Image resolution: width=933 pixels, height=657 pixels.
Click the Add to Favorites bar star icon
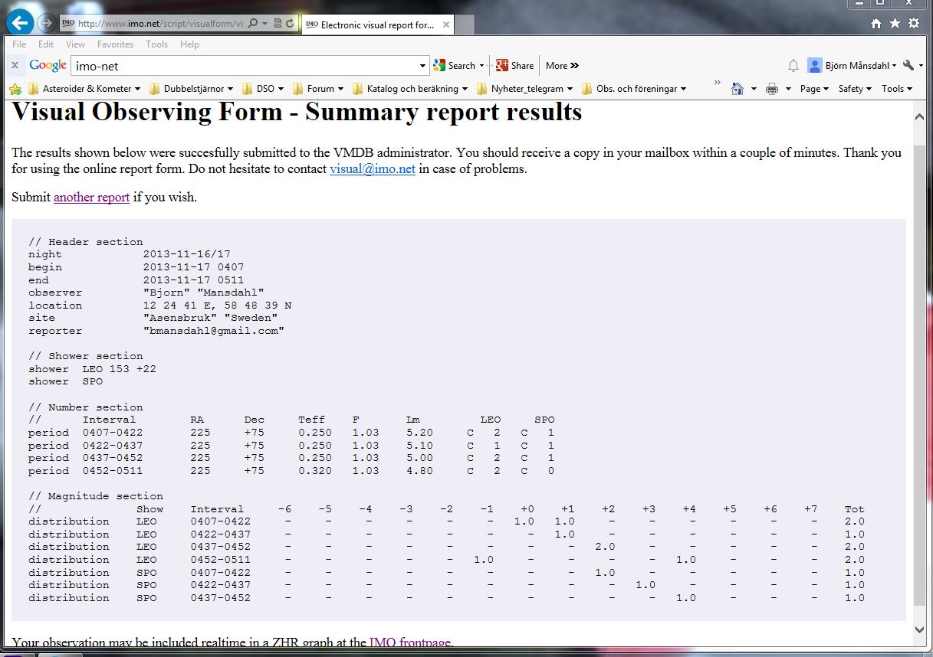point(15,89)
